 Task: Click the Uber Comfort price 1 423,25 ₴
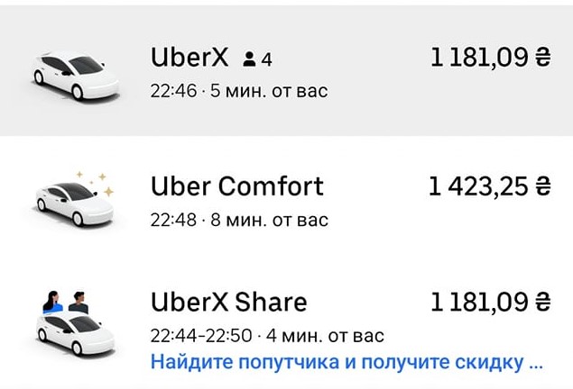(489, 186)
